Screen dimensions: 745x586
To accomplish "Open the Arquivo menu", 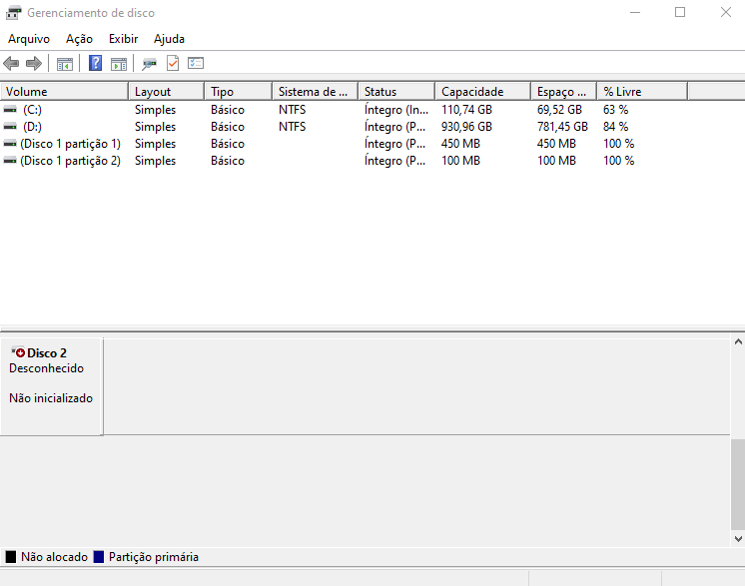I will (29, 39).
